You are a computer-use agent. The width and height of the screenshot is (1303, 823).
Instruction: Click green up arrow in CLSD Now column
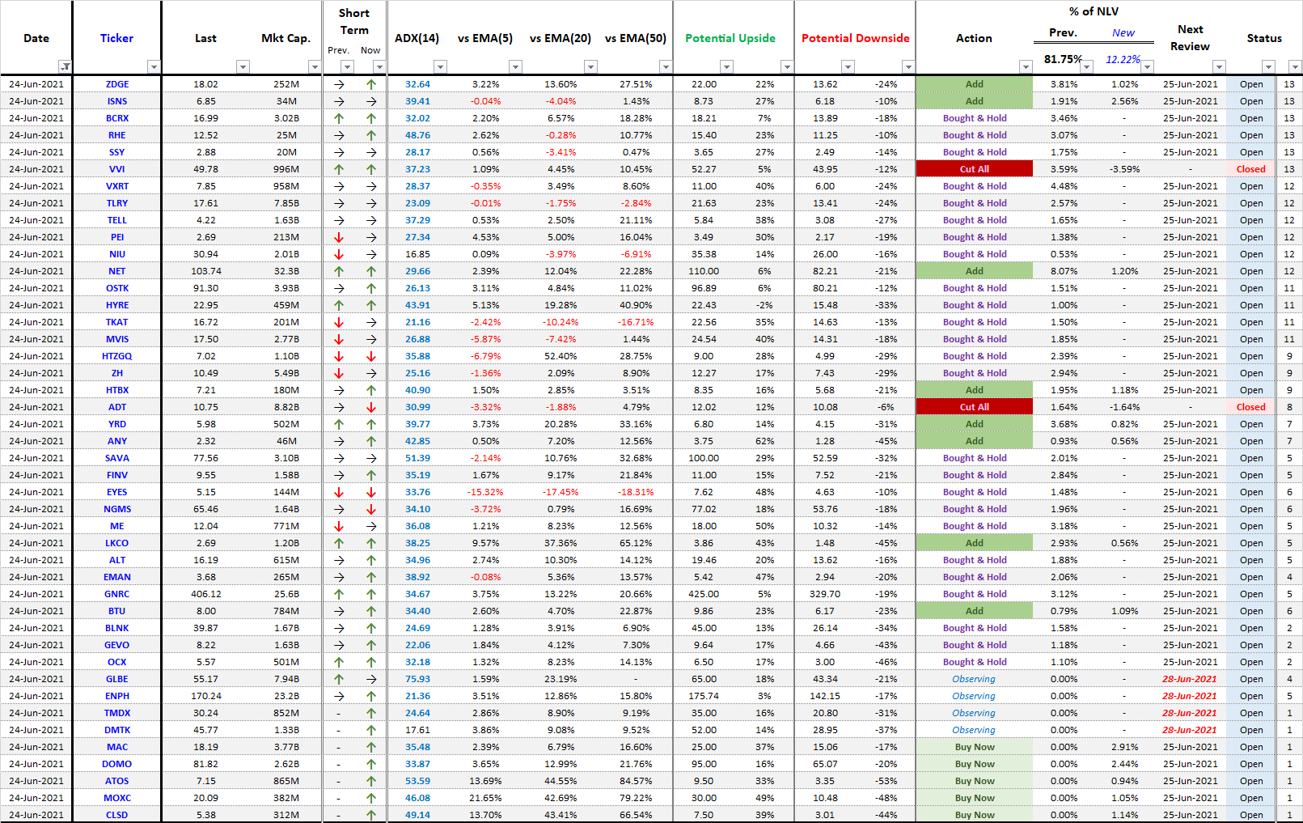tap(371, 815)
